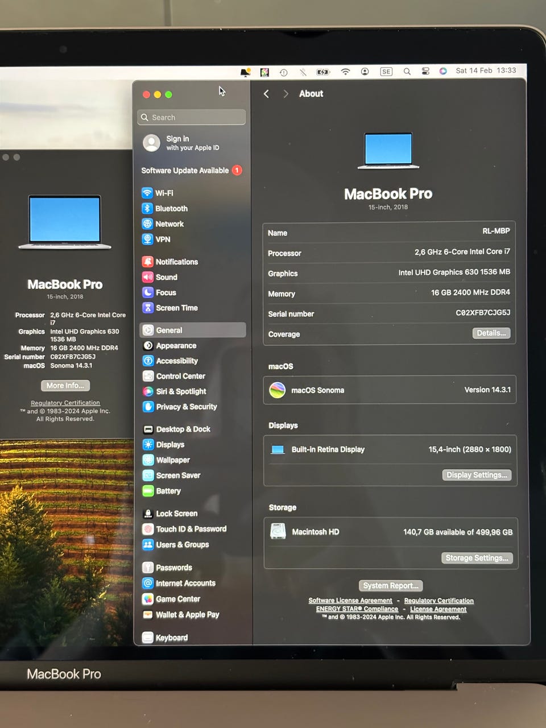Image resolution: width=546 pixels, height=728 pixels.
Task: Open Regulatory Certification link in About This Mac window
Action: point(65,403)
